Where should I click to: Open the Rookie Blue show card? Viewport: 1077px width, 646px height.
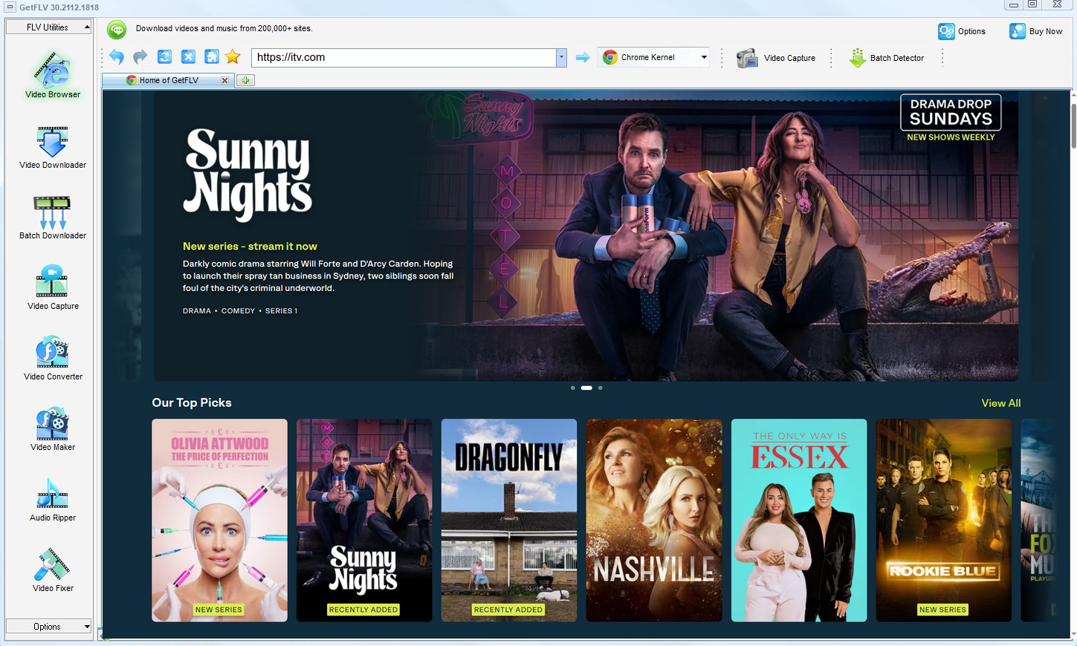click(x=944, y=520)
